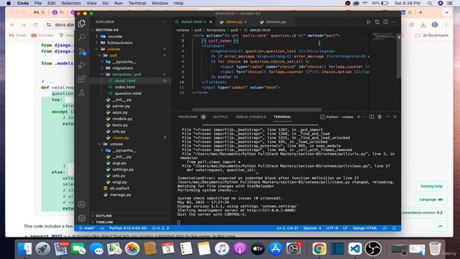Split the terminal panel

[x=372, y=117]
